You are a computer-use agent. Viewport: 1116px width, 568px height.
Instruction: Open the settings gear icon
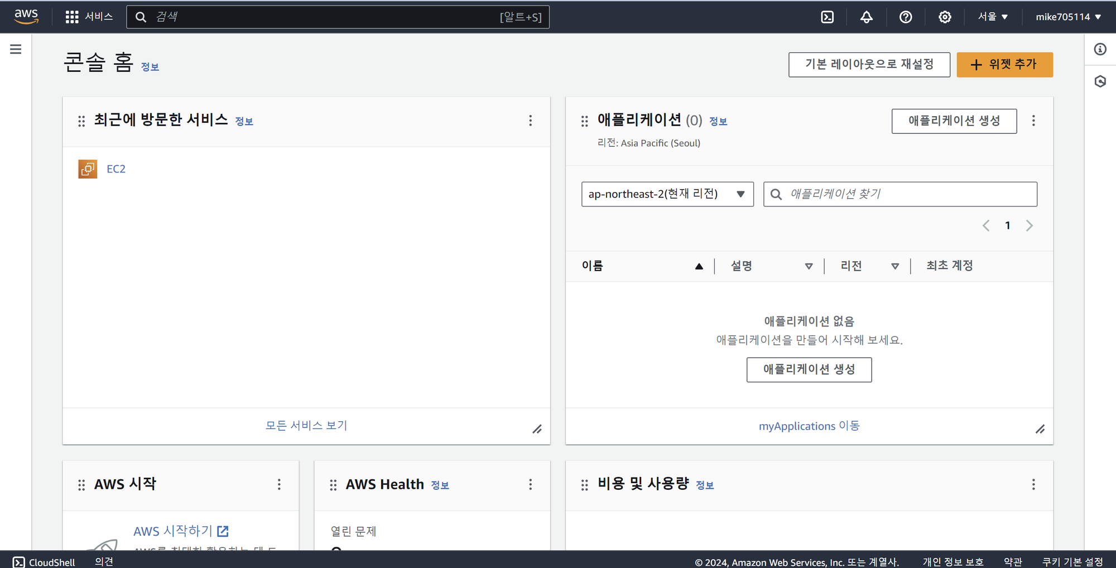[945, 17]
